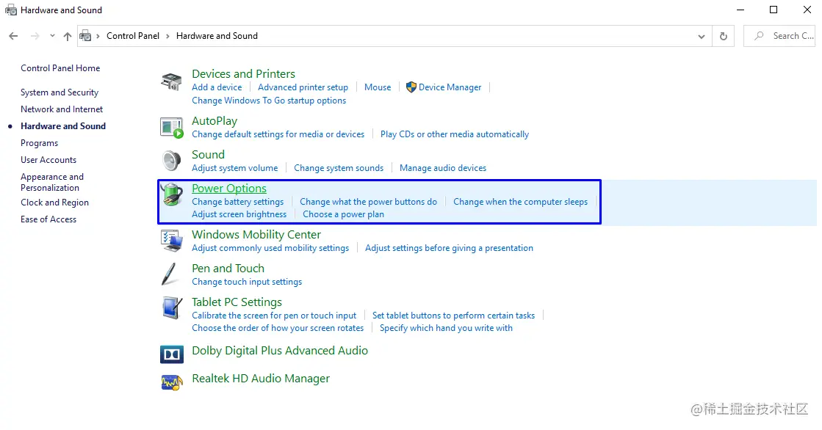
Task: Go to Network and Internet category
Action: click(62, 109)
